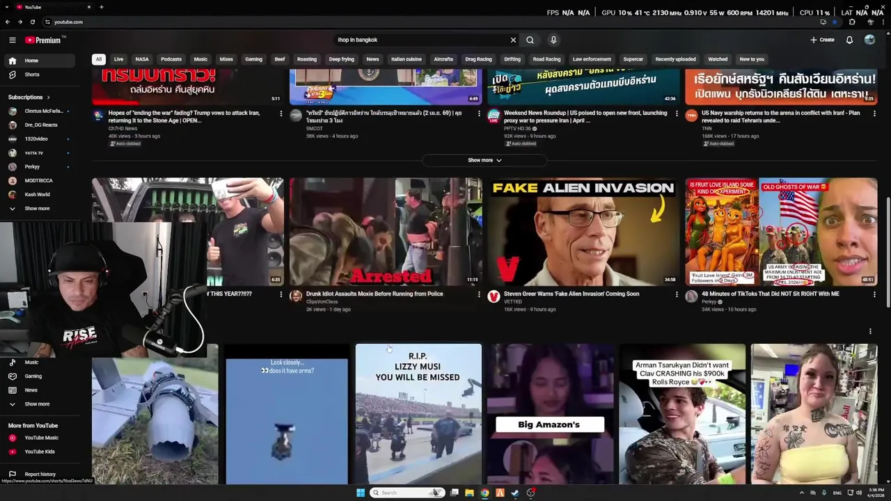Select the Live filter chip
Screen dimensions: 891x501
pyautogui.click(x=118, y=59)
